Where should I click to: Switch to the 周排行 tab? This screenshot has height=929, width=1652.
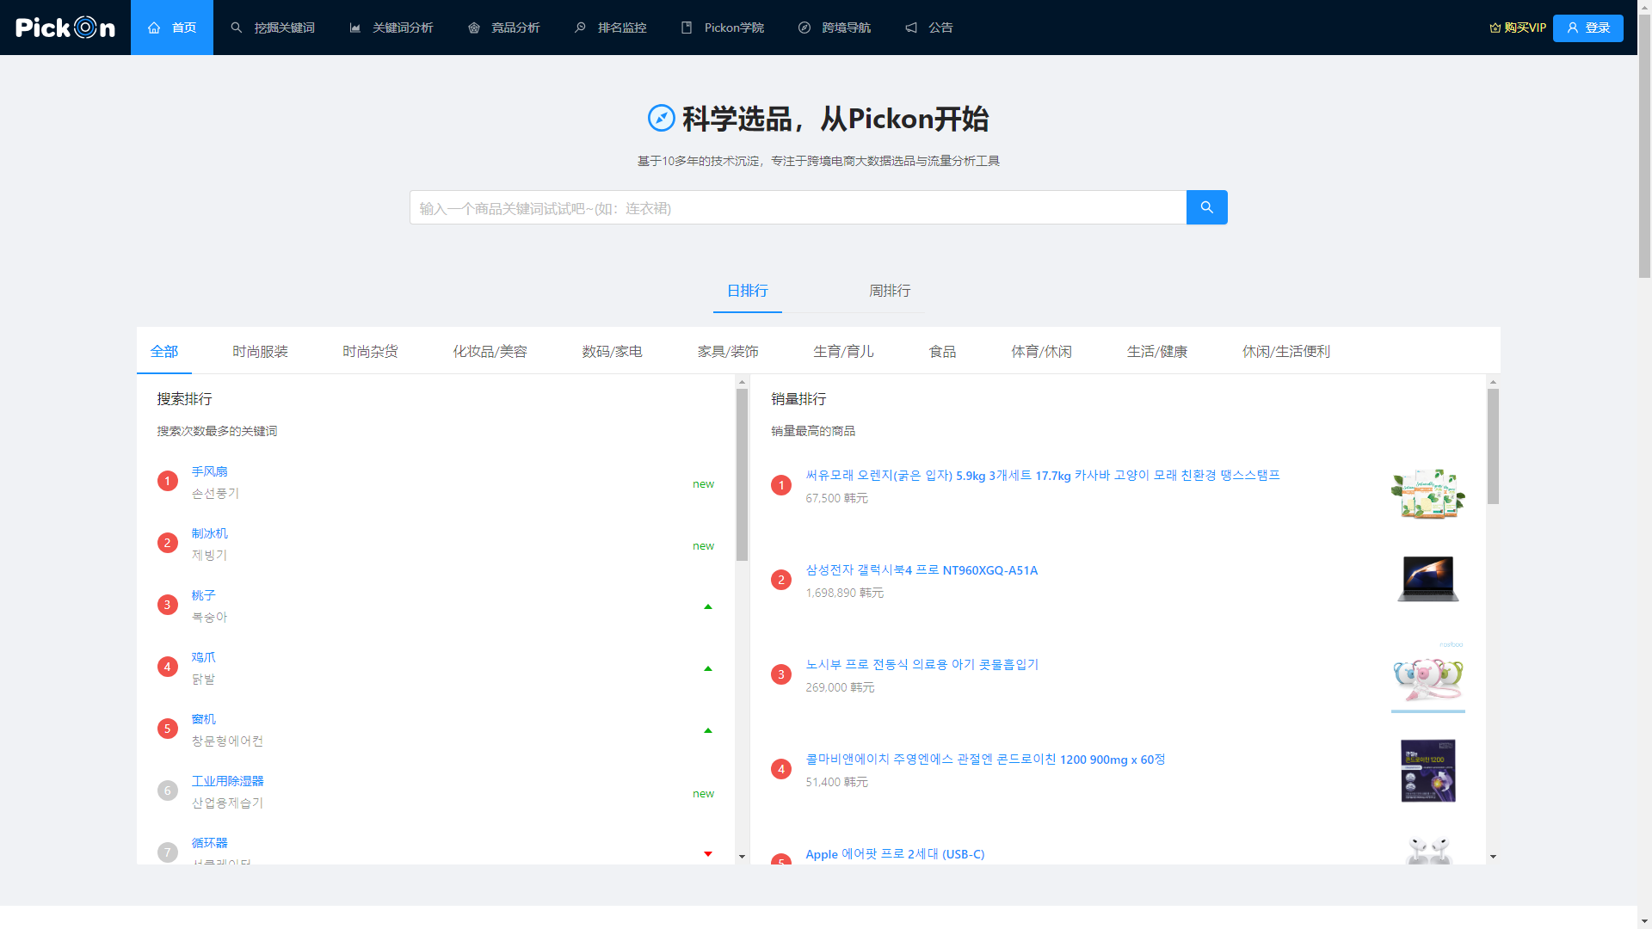(891, 292)
